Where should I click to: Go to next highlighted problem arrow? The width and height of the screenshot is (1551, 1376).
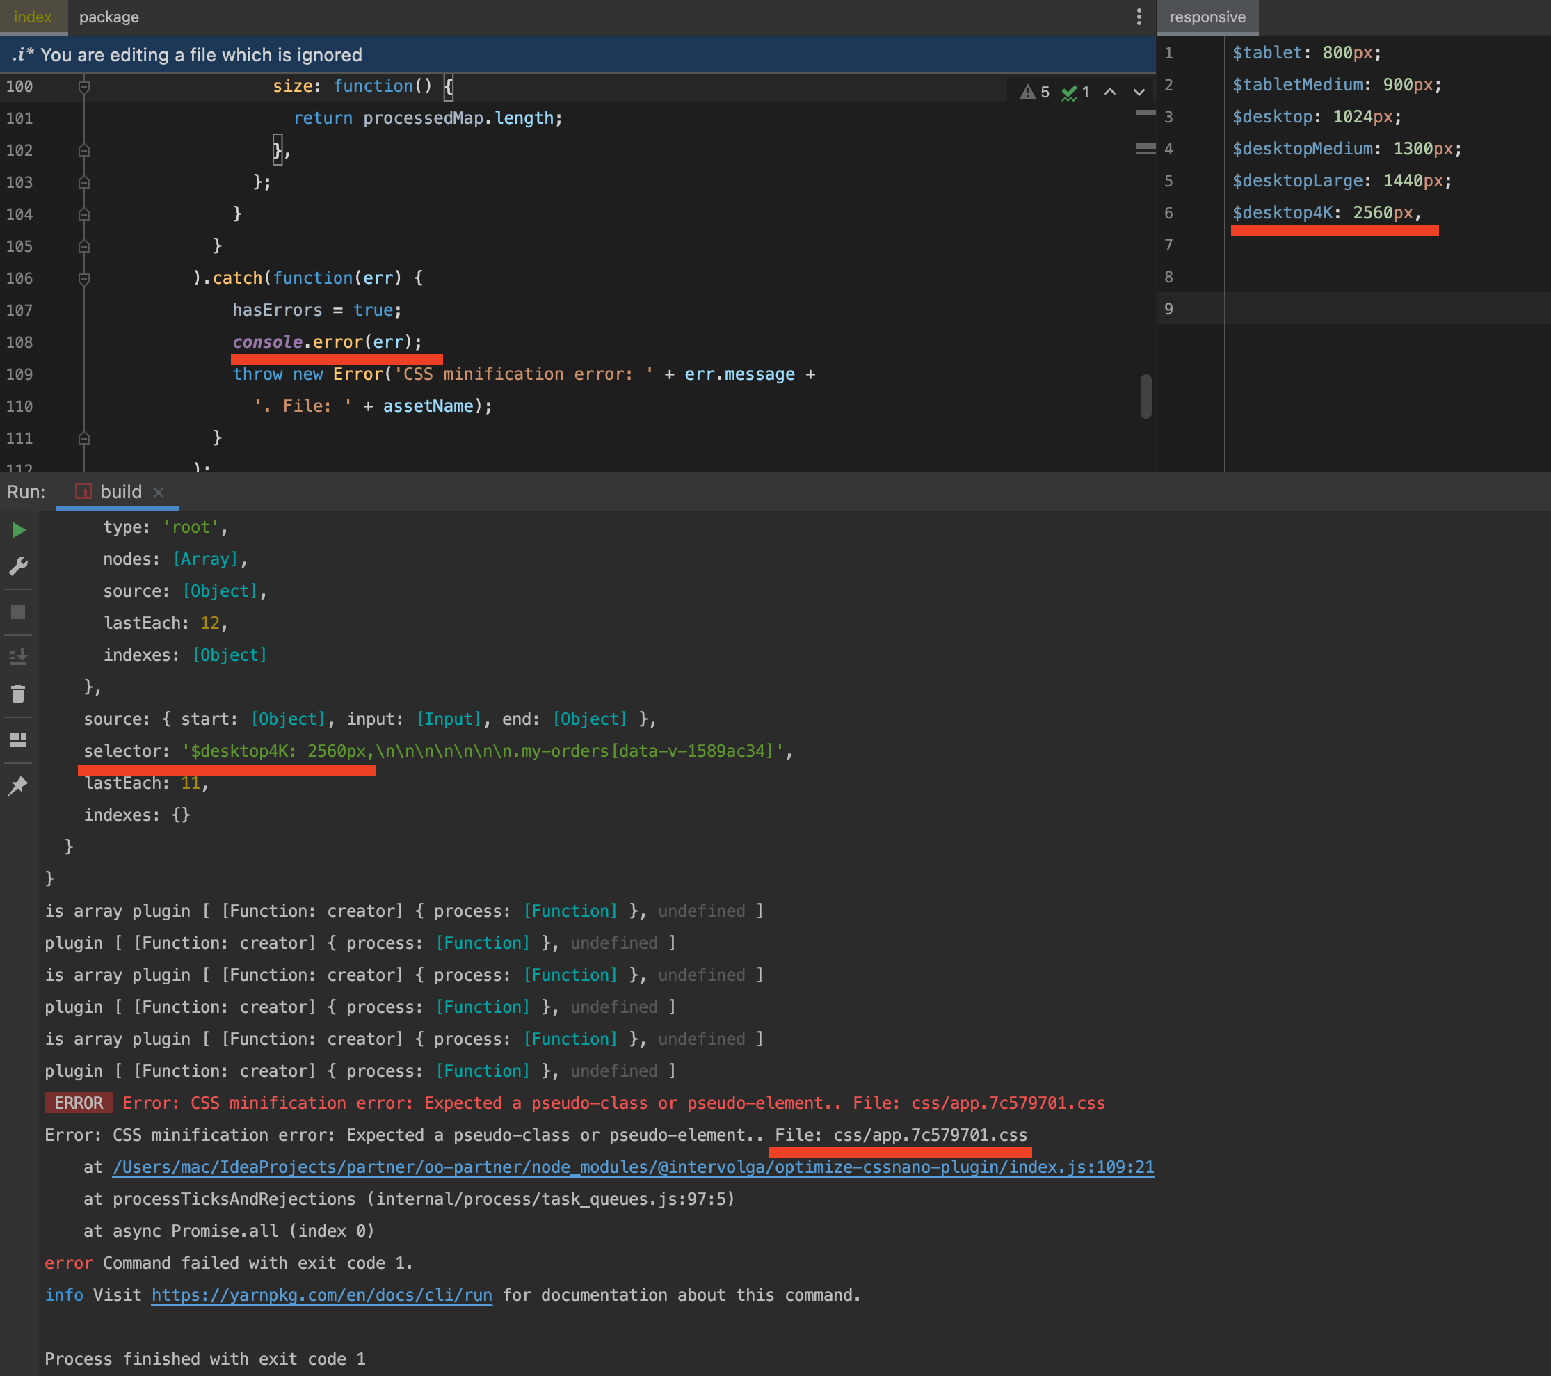coord(1138,93)
